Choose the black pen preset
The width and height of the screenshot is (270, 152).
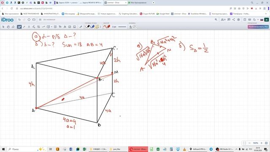click(x=87, y=27)
